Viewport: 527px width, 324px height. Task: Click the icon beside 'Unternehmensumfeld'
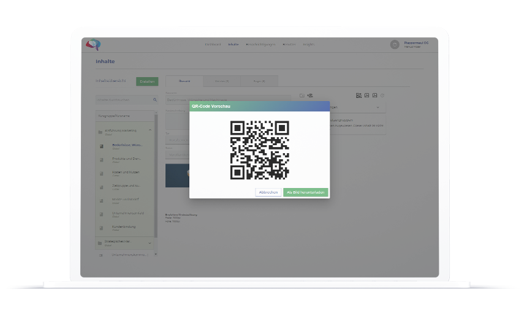click(102, 214)
